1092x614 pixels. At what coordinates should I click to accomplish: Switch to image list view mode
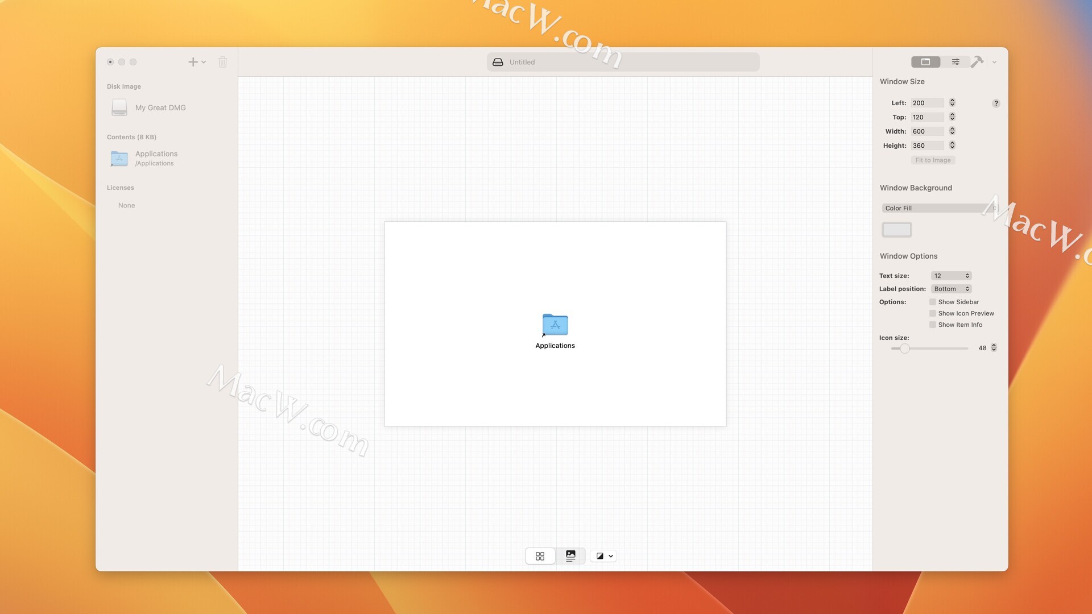click(x=570, y=556)
